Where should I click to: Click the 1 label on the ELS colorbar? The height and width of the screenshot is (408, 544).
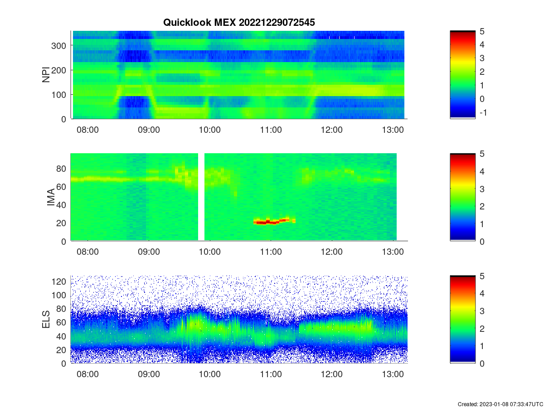tap(482, 346)
